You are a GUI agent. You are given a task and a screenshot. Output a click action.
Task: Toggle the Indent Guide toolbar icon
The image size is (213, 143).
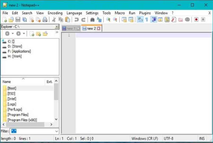154,19
